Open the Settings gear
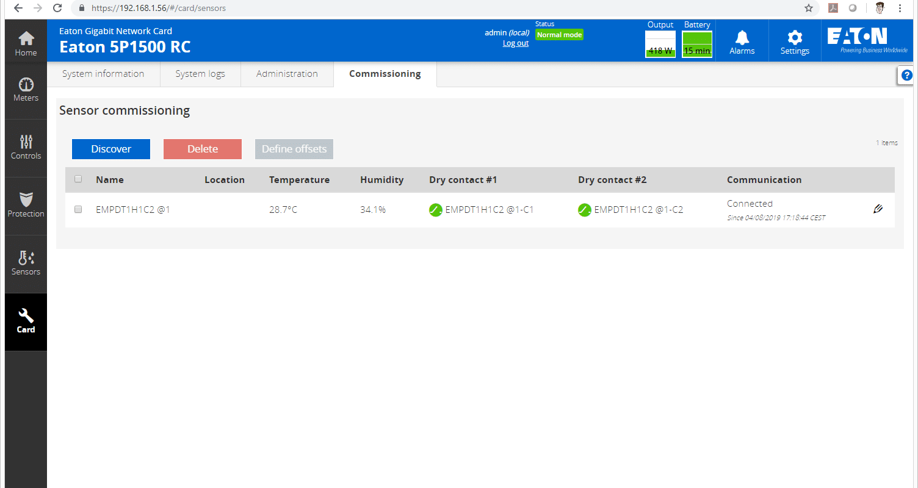Screen dimensions: 918x488 (x=795, y=41)
